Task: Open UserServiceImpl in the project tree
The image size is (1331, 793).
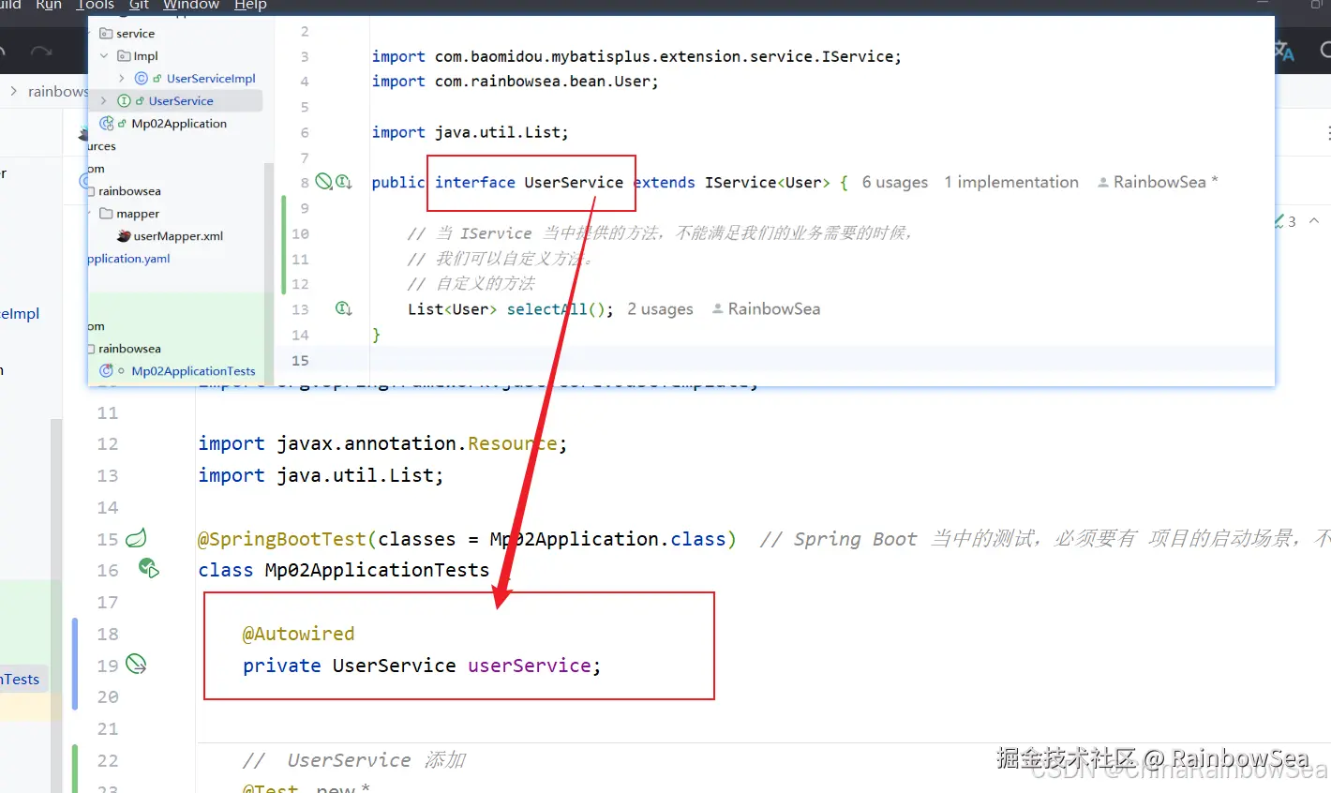Action: (211, 79)
